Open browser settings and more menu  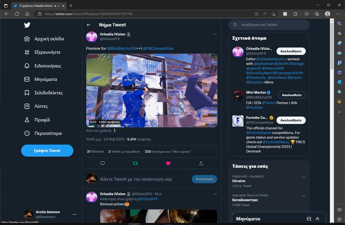(338, 14)
